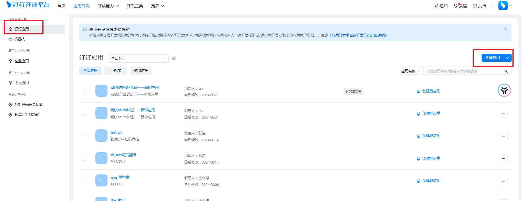Open the wyq_掌物联 app link

[x=120, y=177]
